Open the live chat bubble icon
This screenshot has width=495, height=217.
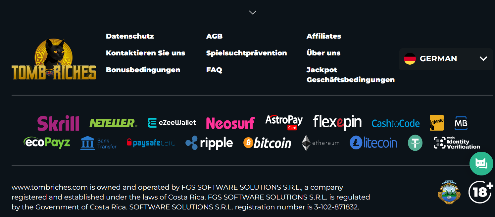point(481,164)
